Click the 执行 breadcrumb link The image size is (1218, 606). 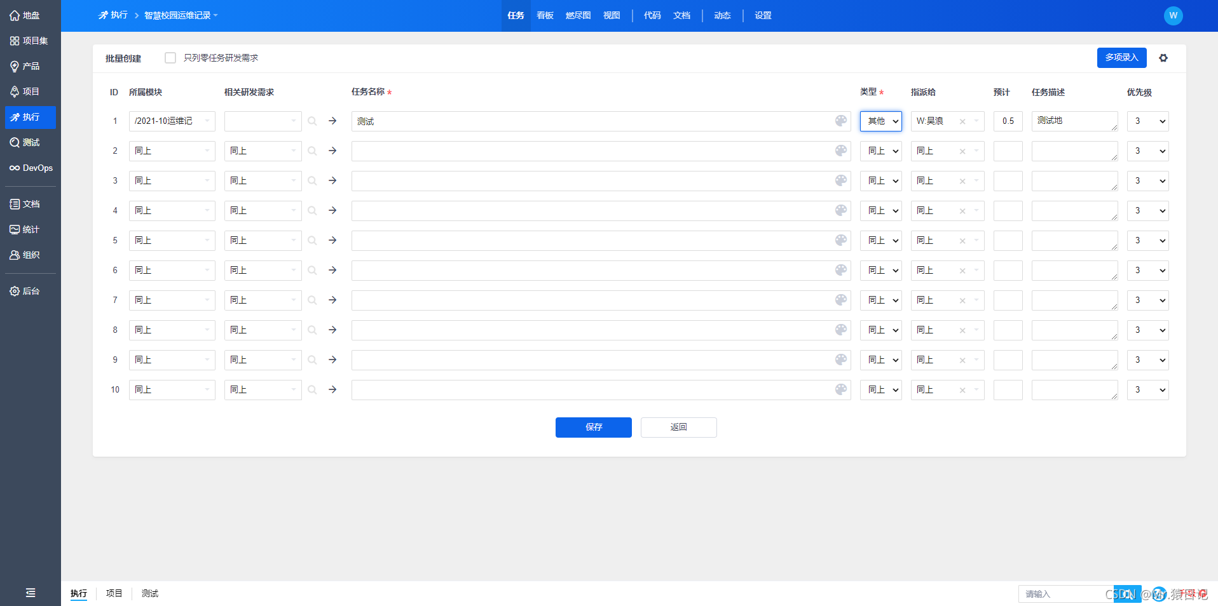pos(113,15)
